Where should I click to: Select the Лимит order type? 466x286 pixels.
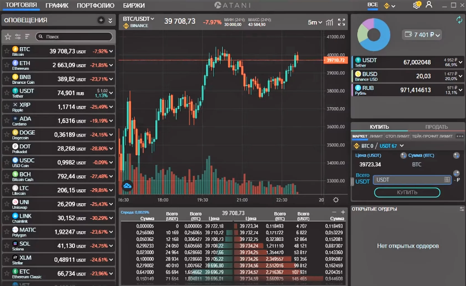(x=376, y=137)
